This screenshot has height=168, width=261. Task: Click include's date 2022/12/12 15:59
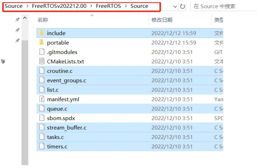click(x=174, y=33)
